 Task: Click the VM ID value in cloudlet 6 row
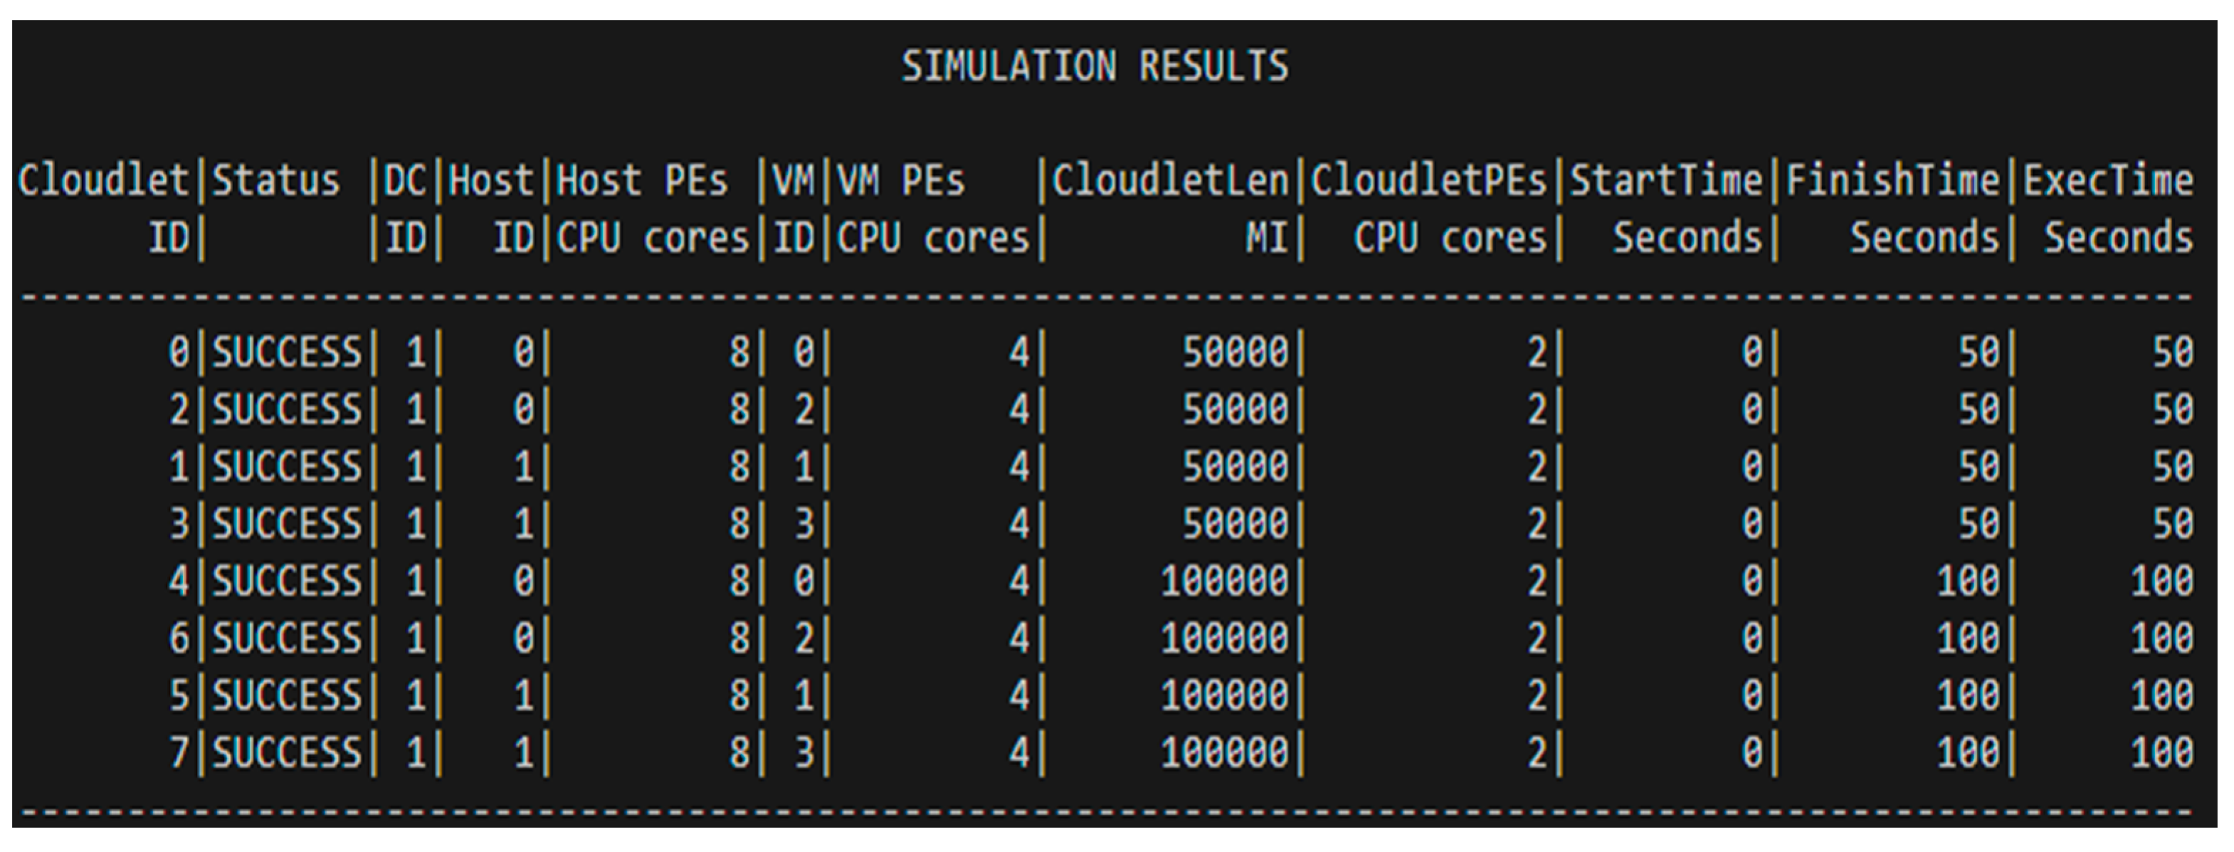(x=804, y=638)
